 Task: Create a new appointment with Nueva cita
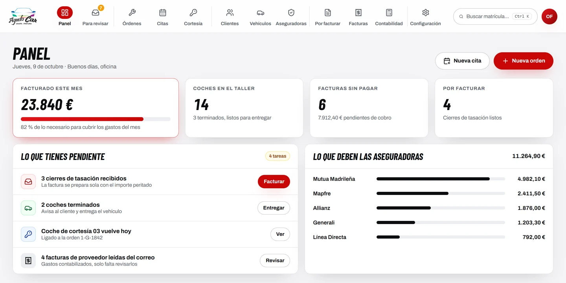462,61
